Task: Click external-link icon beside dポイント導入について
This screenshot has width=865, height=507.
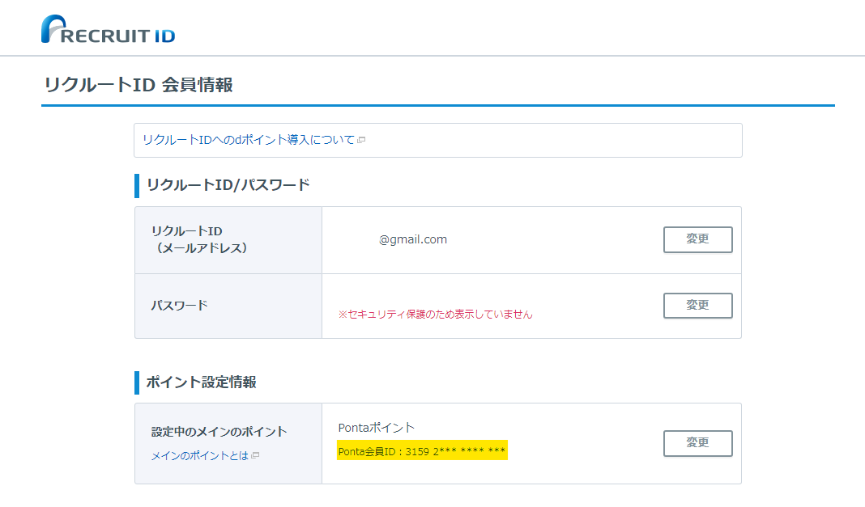Action: [361, 140]
